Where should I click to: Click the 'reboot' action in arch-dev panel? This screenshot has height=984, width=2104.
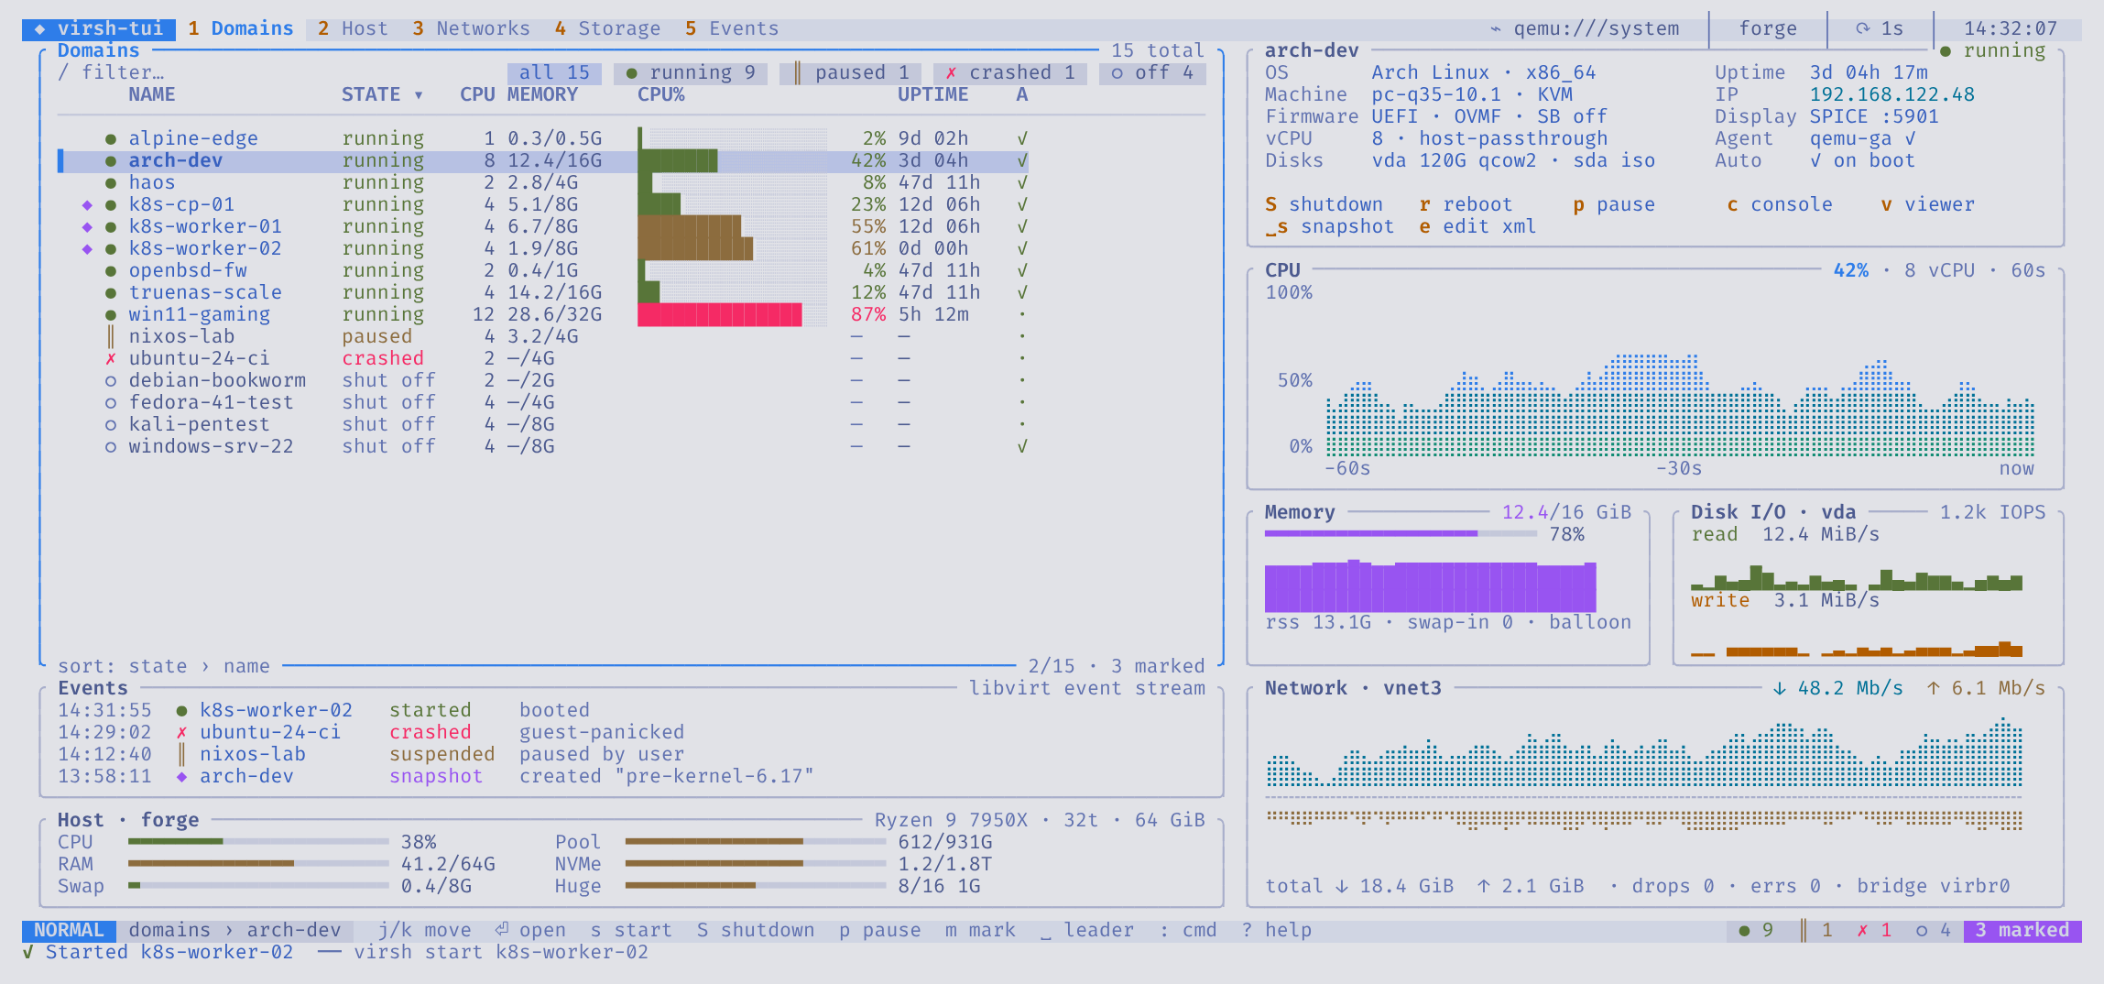click(x=1466, y=204)
